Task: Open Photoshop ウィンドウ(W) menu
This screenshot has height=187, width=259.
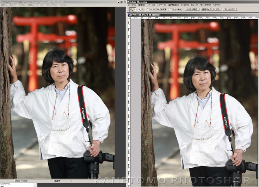Action: (x=206, y=5)
